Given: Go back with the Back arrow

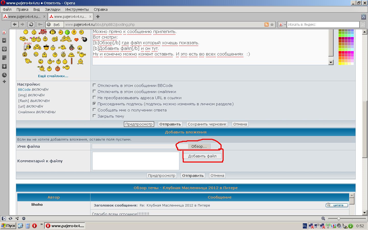Looking at the screenshot, I should point(15,25).
